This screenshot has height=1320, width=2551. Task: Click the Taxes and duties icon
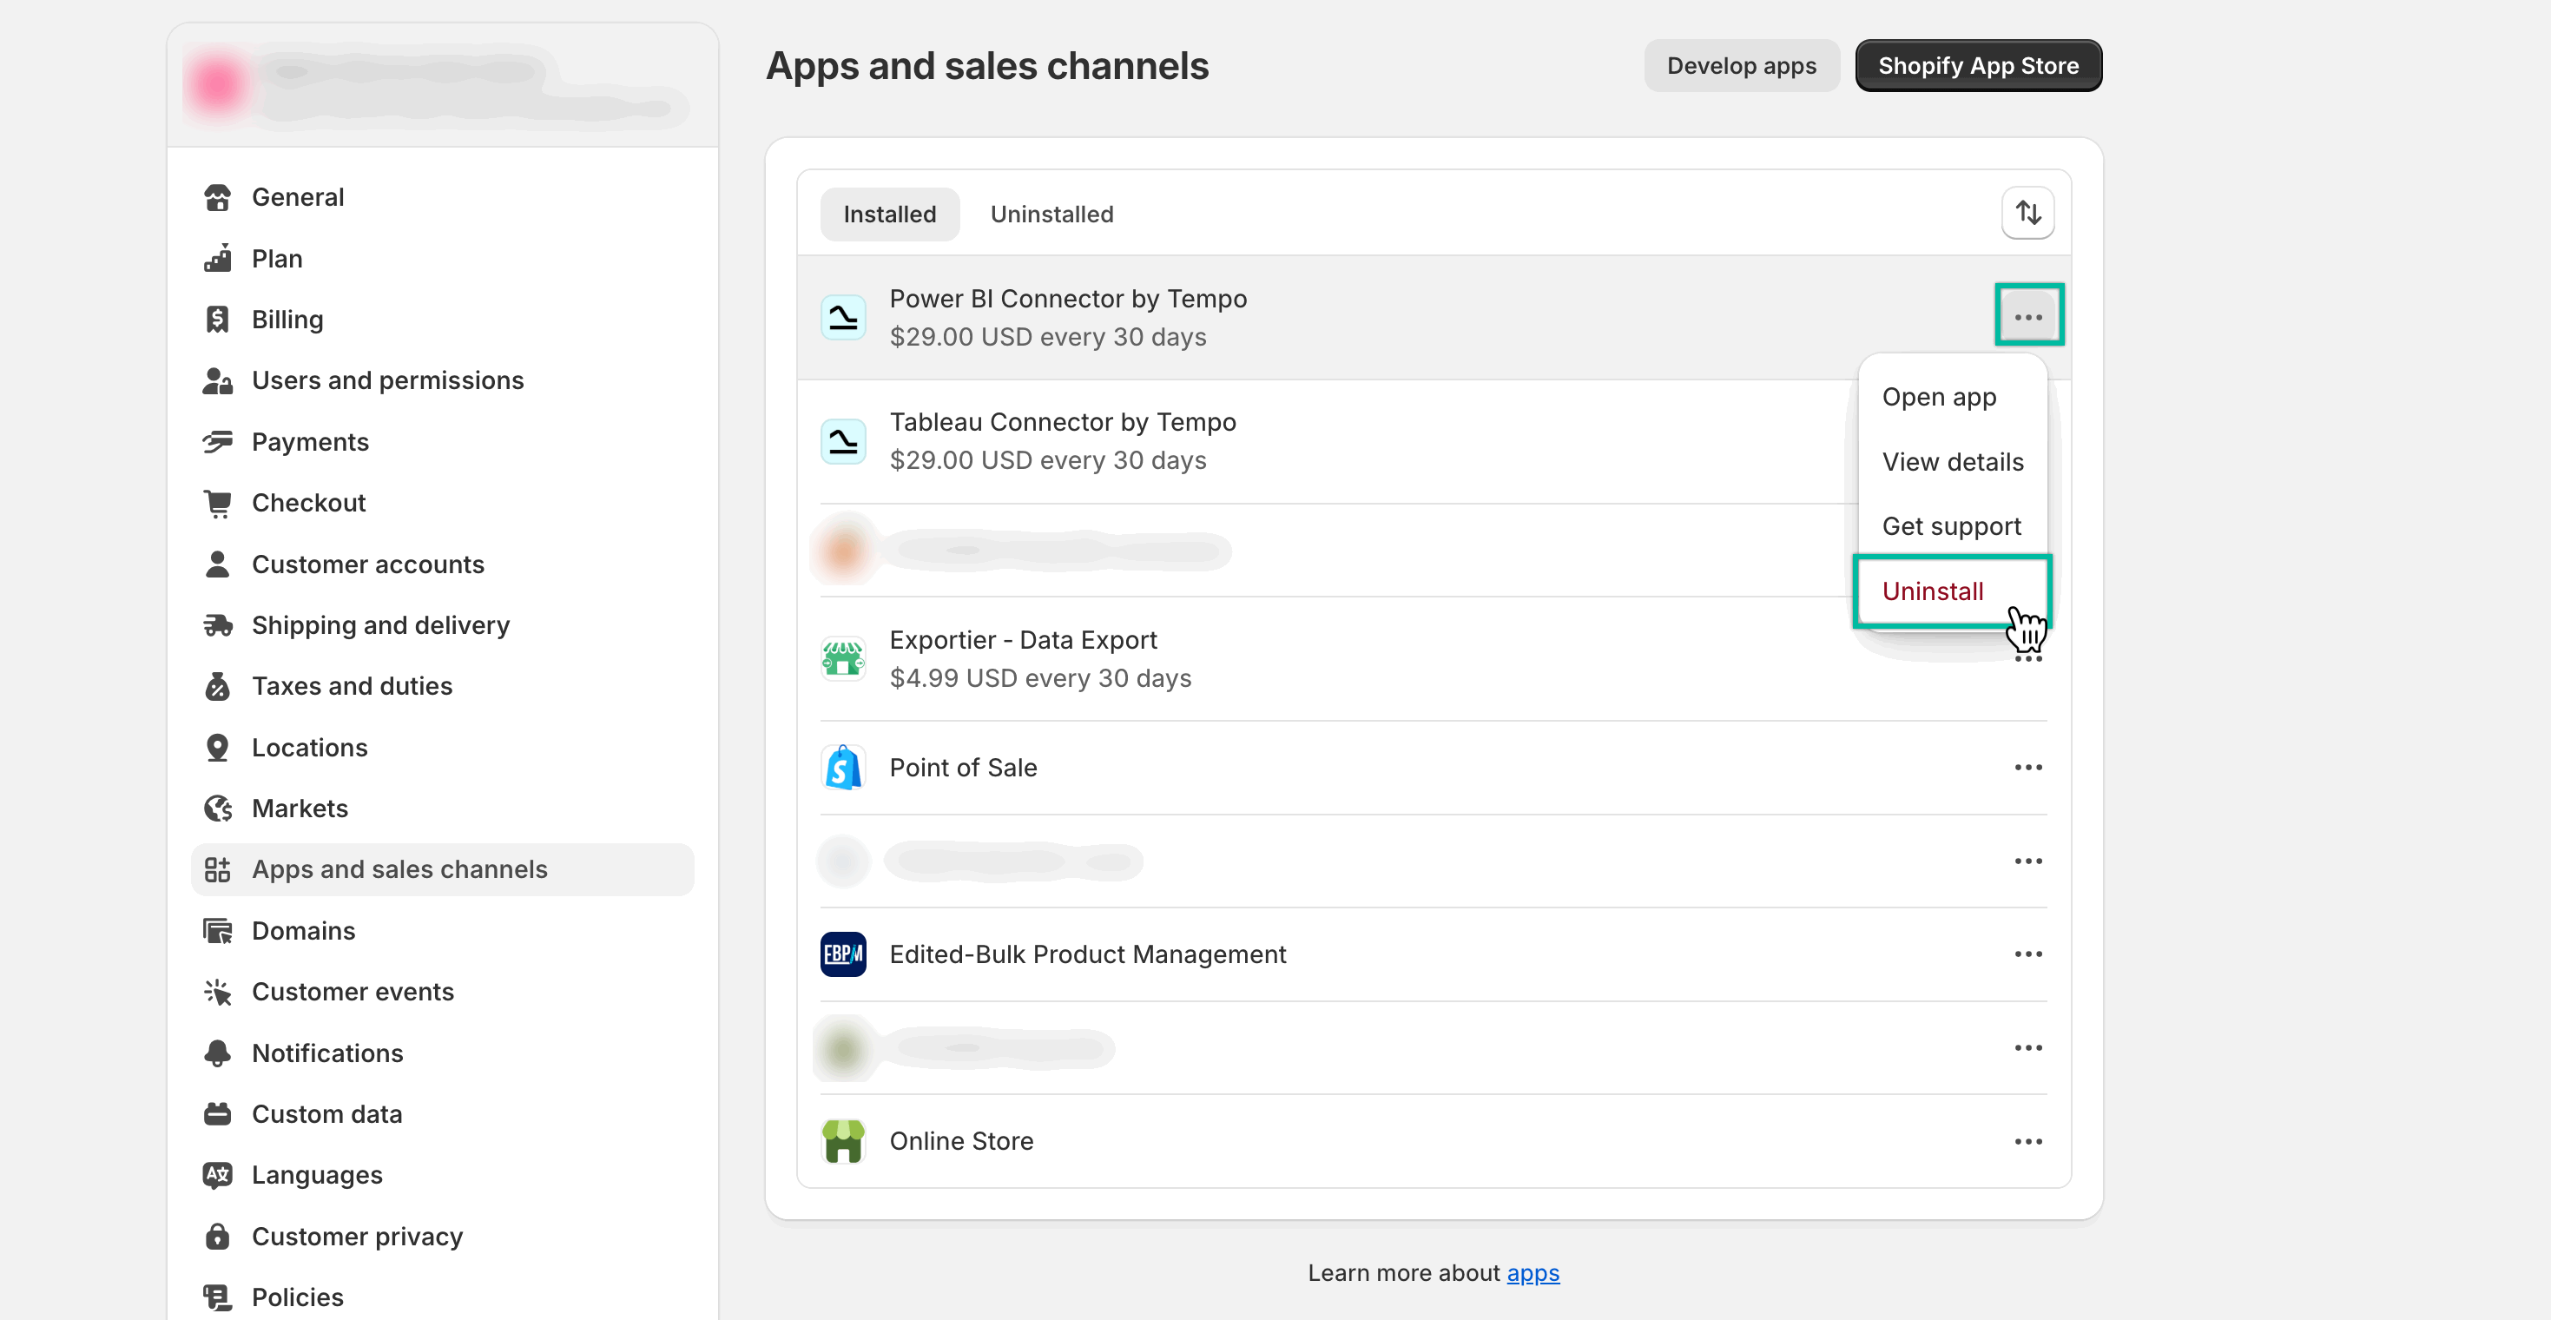[218, 686]
